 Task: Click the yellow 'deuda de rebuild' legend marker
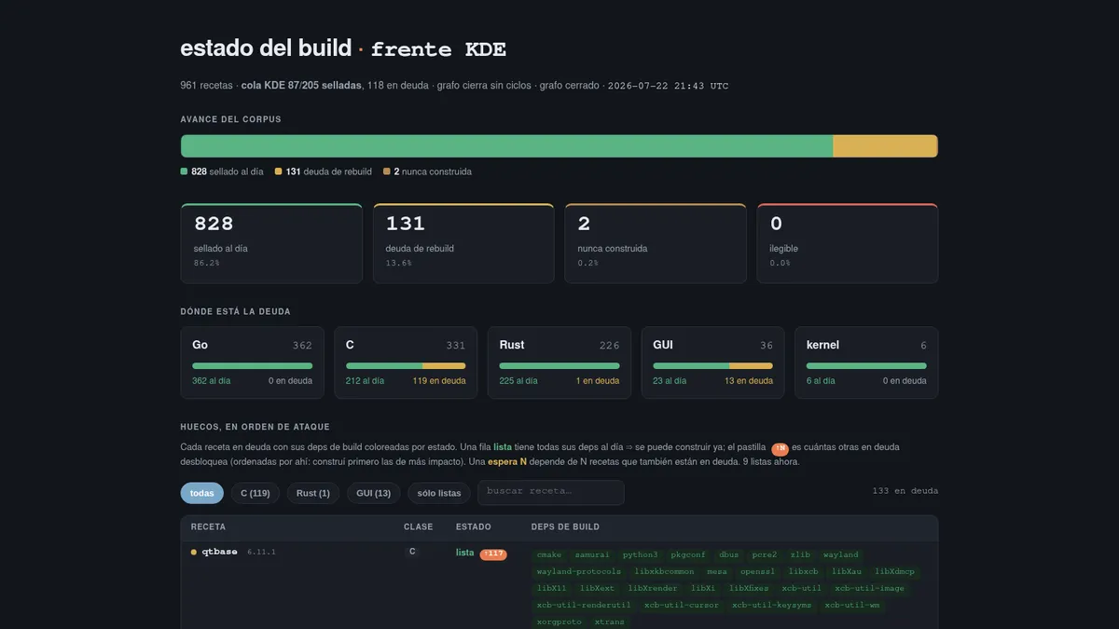(278, 171)
